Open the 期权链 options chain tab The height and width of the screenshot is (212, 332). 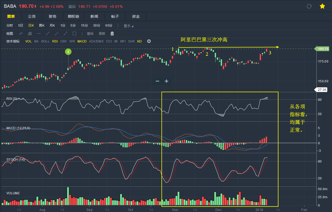(x=73, y=16)
